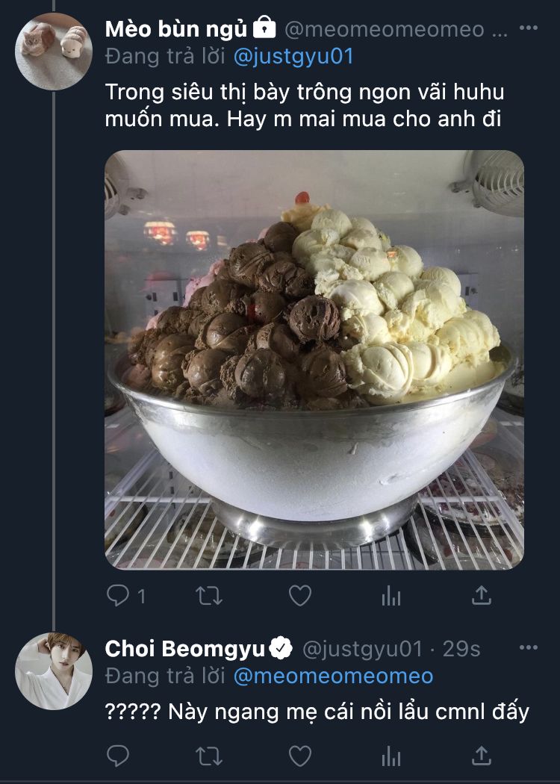Reply to the Mèo bùn ngủ tweet

pos(118,596)
